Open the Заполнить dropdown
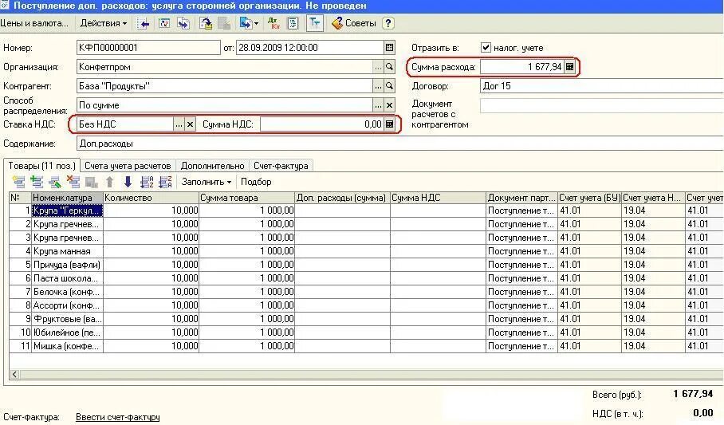 (206, 182)
